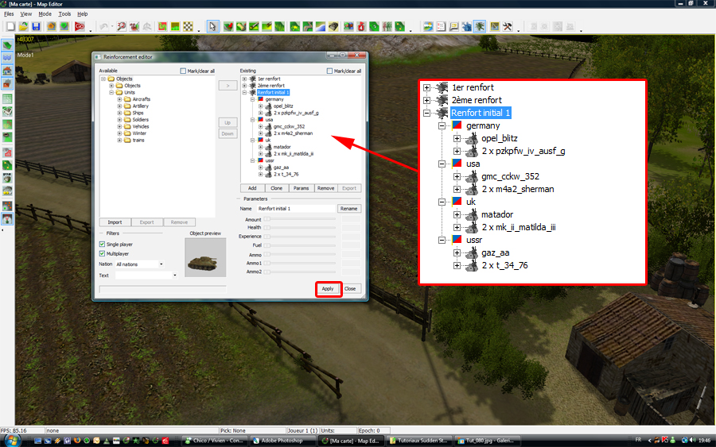Click the magnifier zoom icon in toolbar
Image resolution: width=716 pixels, height=447 pixels.
(121, 26)
